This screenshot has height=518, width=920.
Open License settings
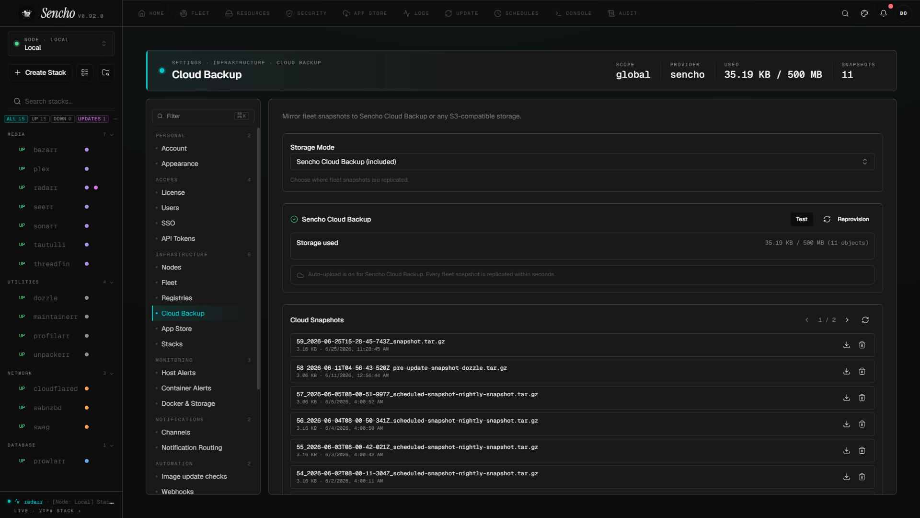point(173,192)
